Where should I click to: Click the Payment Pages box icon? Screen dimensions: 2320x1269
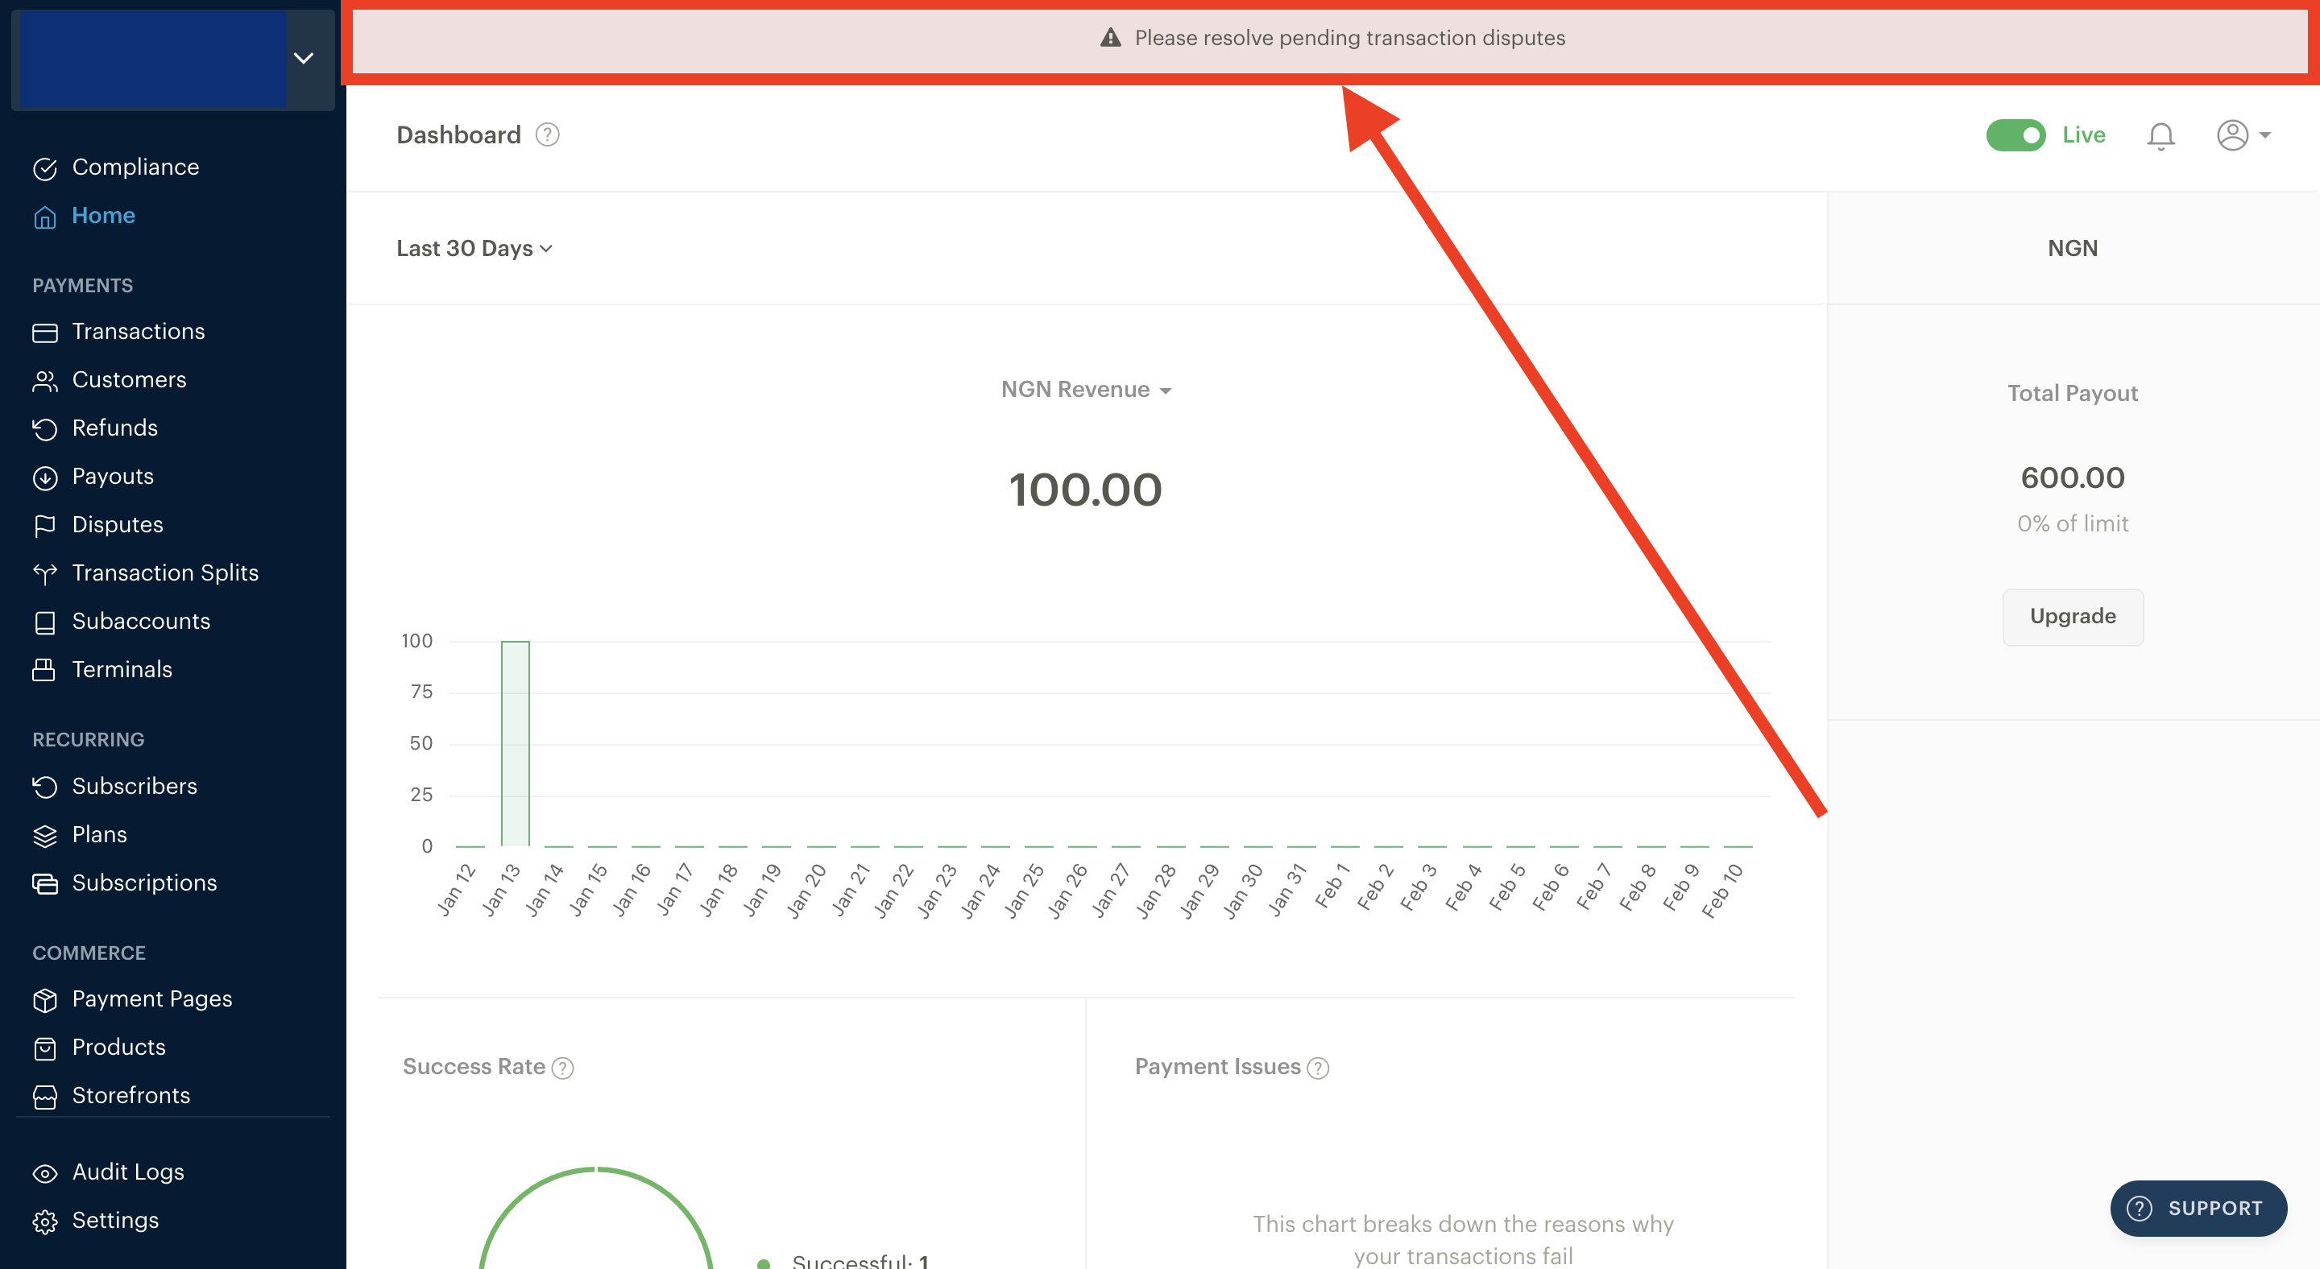[x=45, y=1000]
